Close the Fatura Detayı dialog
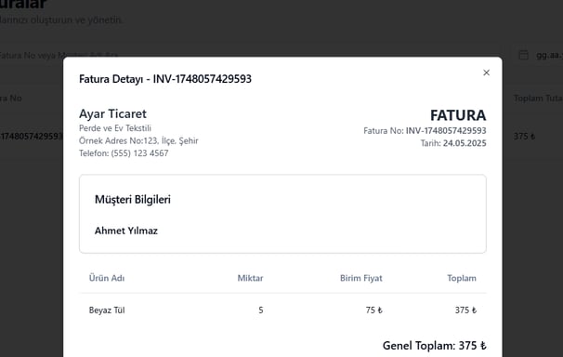The image size is (563, 357). point(486,73)
